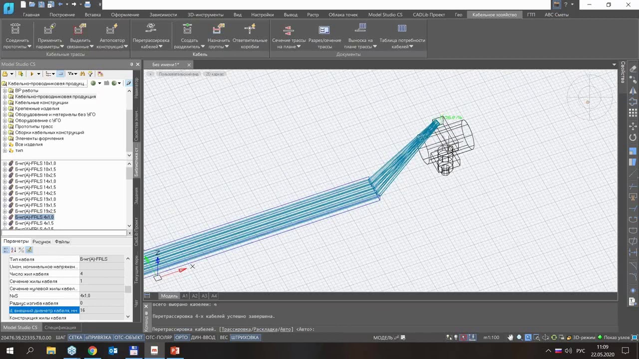Switch to the Файлы tab in parameters
This screenshot has width=639, height=359.
[62, 241]
